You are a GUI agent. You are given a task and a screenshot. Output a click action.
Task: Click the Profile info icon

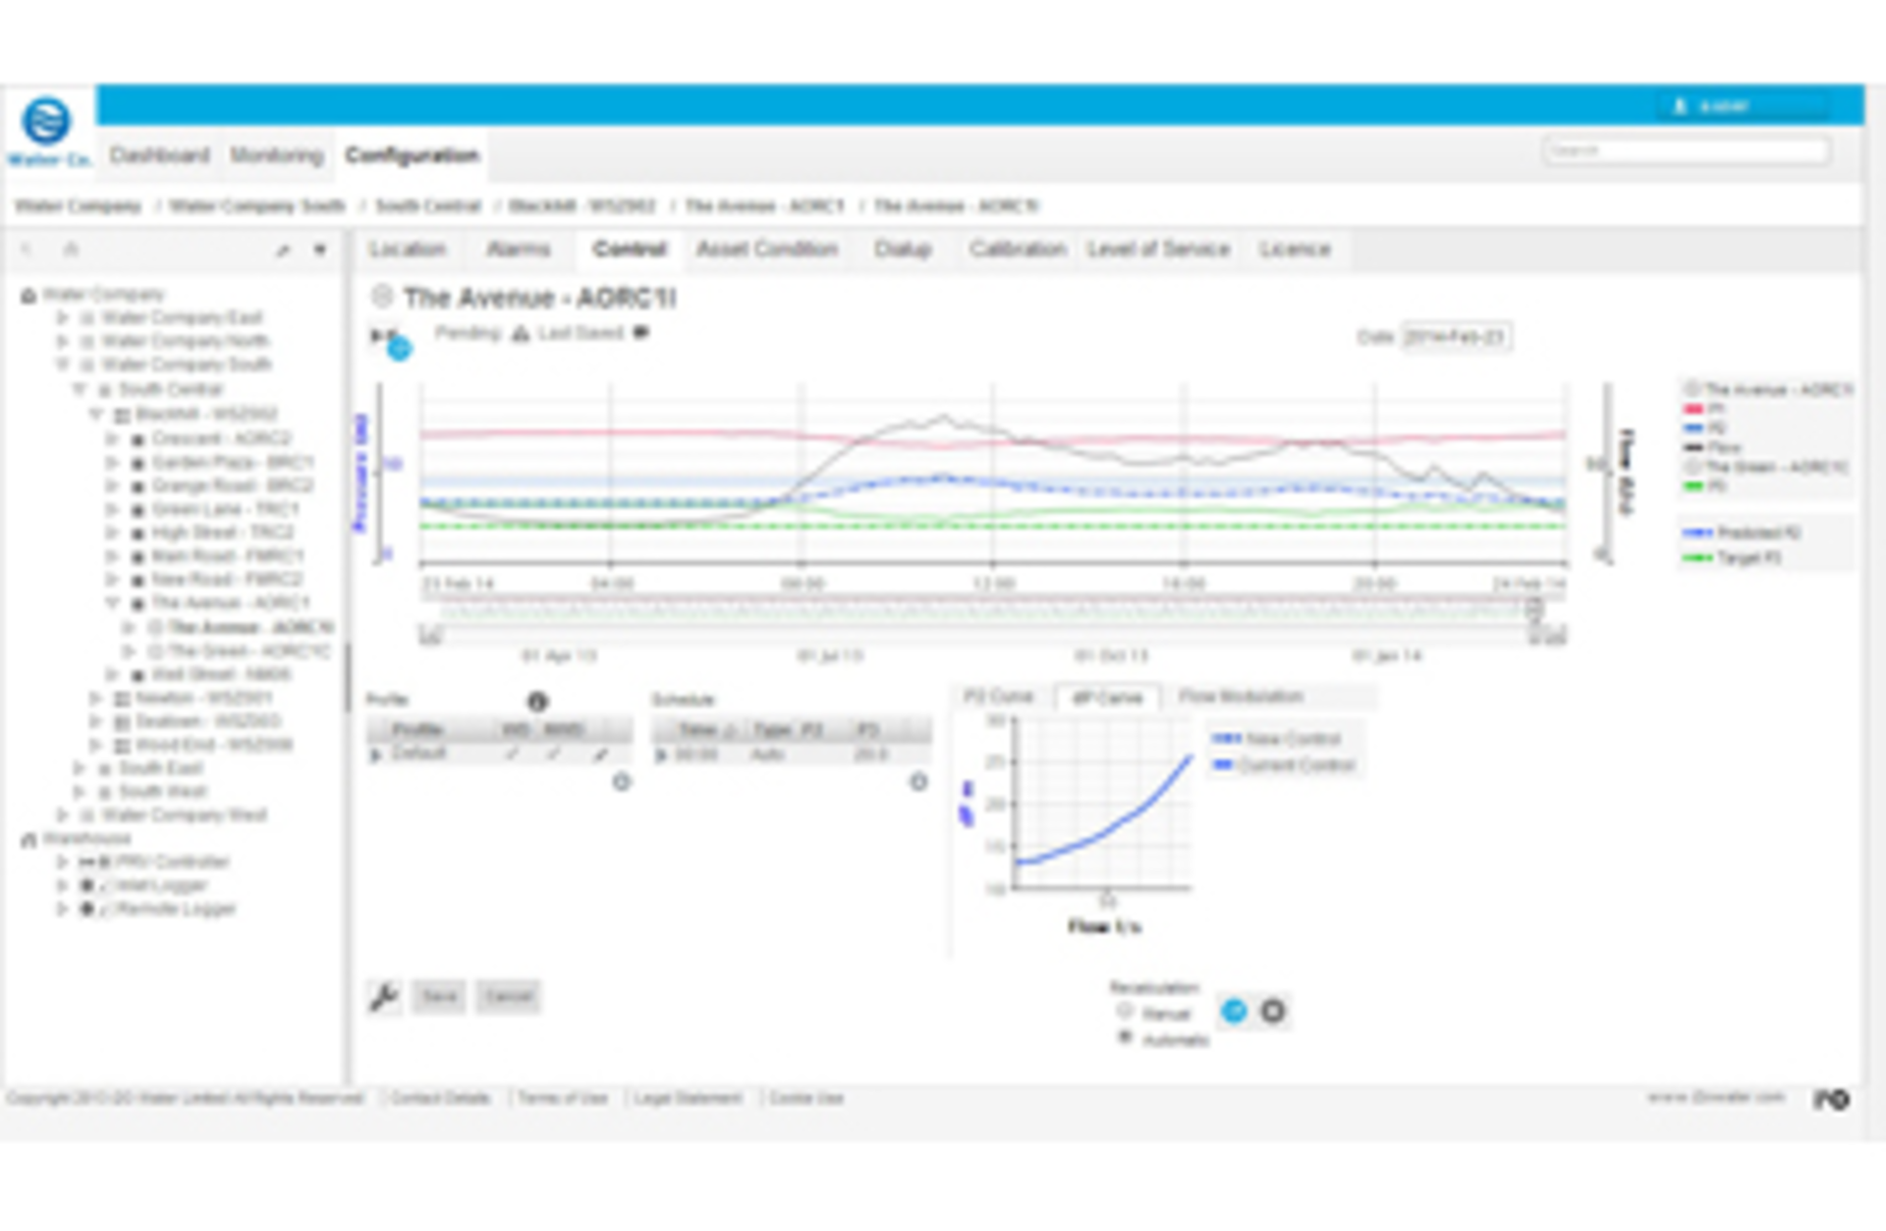click(x=536, y=701)
